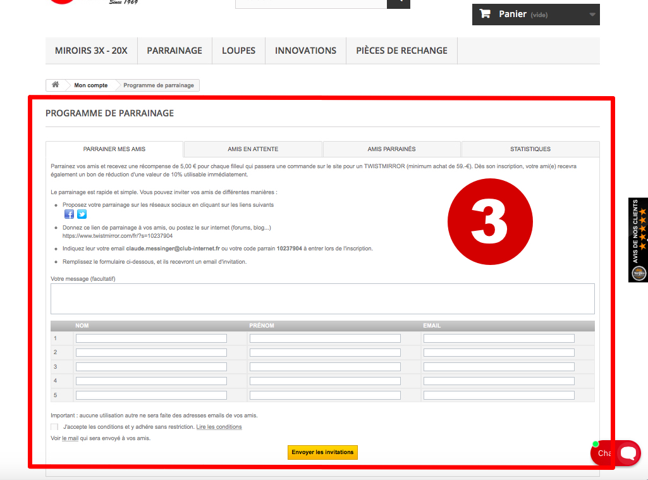Click the Prénom field in row 1
Image resolution: width=648 pixels, height=480 pixels.
(325, 338)
